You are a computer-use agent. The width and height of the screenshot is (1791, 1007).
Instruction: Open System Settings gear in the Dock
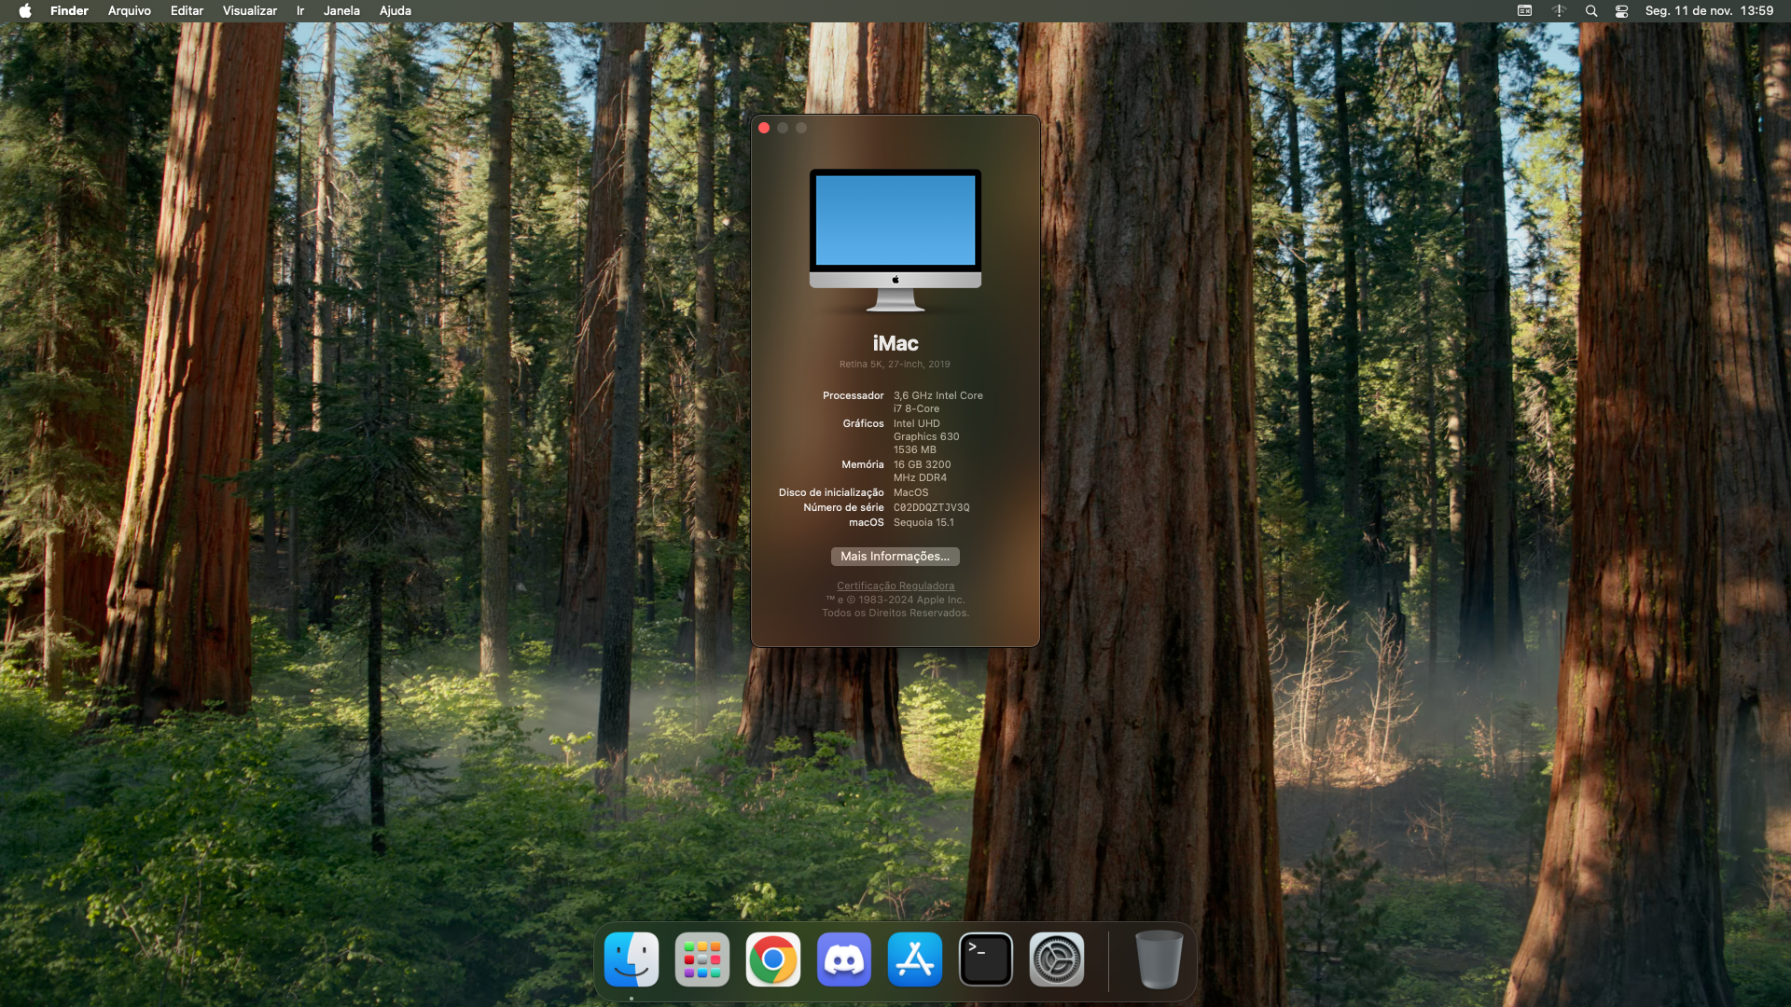[1057, 959]
